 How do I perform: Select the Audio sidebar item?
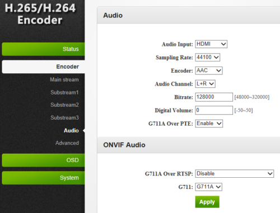(71, 131)
